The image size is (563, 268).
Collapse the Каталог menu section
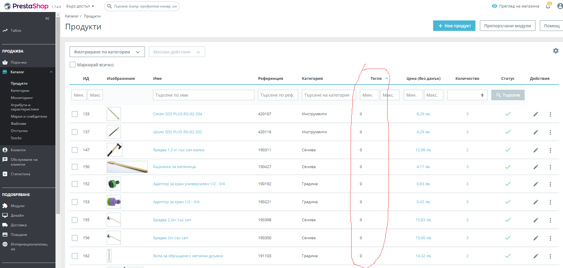point(51,72)
